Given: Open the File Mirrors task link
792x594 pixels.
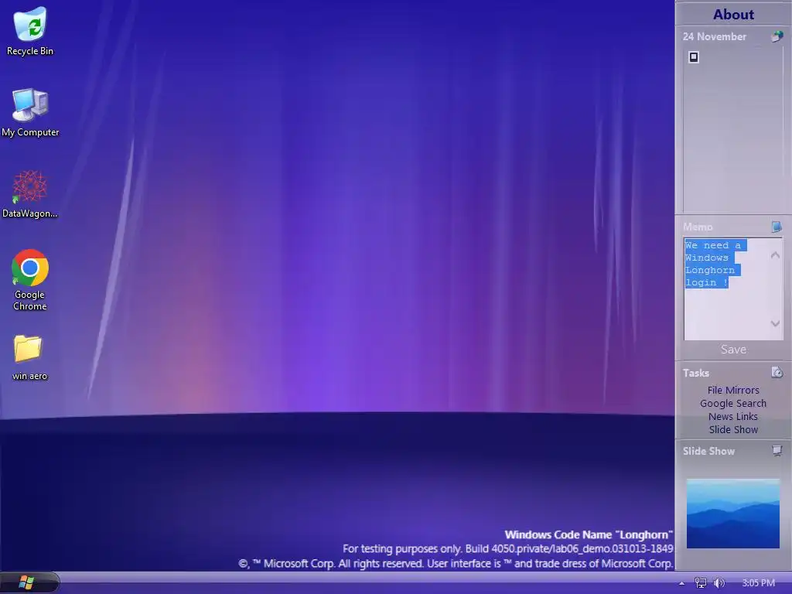Looking at the screenshot, I should 733,390.
